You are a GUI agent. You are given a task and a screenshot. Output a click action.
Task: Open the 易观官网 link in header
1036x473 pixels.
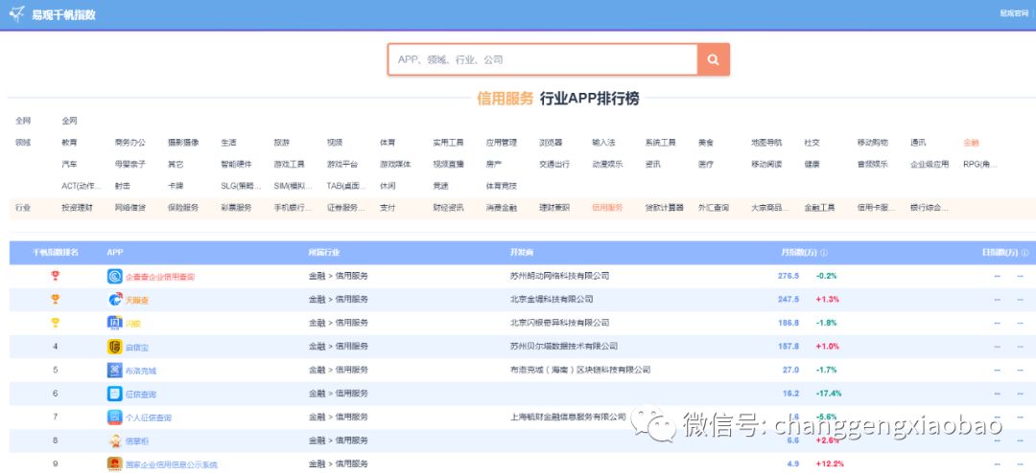1014,13
